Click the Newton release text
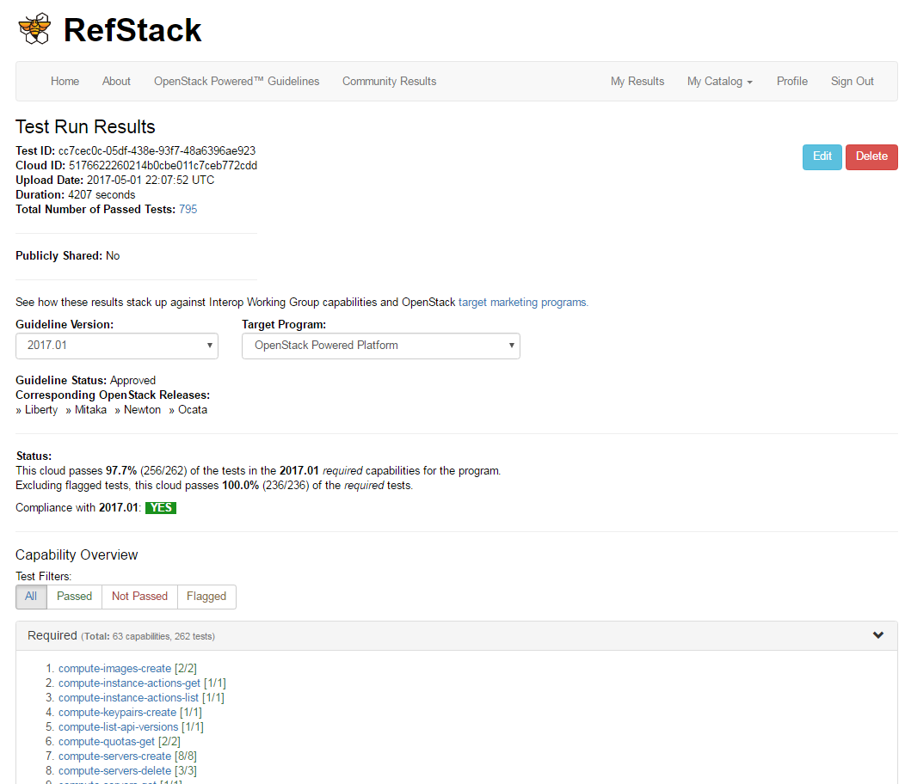The image size is (905, 784). 142,409
